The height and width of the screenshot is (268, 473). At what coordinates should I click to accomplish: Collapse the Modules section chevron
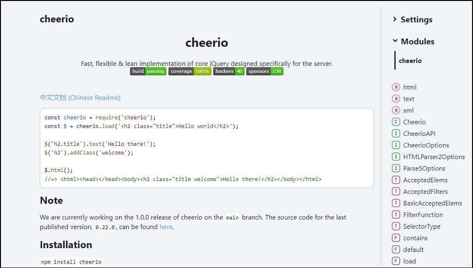(395, 41)
